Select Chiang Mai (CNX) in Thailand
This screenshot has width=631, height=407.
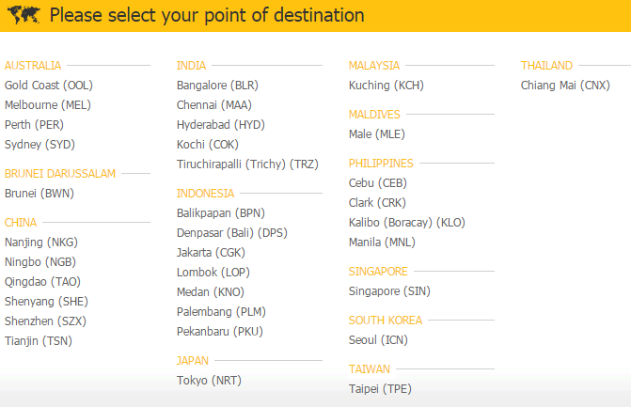tap(565, 86)
